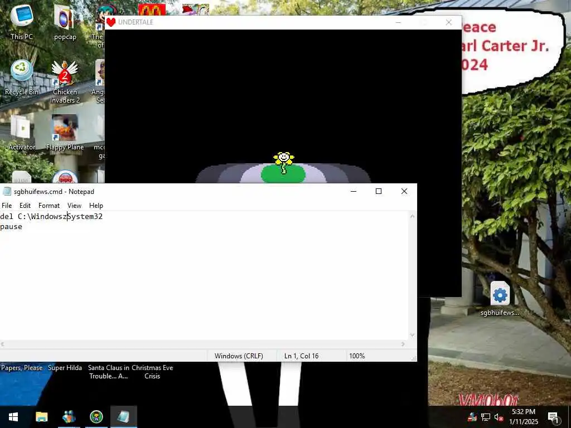Launch the Flappy Plane shortcut
Image resolution: width=571 pixels, height=428 pixels.
click(x=65, y=133)
